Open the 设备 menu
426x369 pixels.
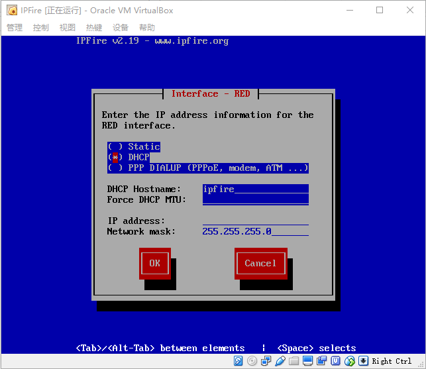(x=121, y=27)
